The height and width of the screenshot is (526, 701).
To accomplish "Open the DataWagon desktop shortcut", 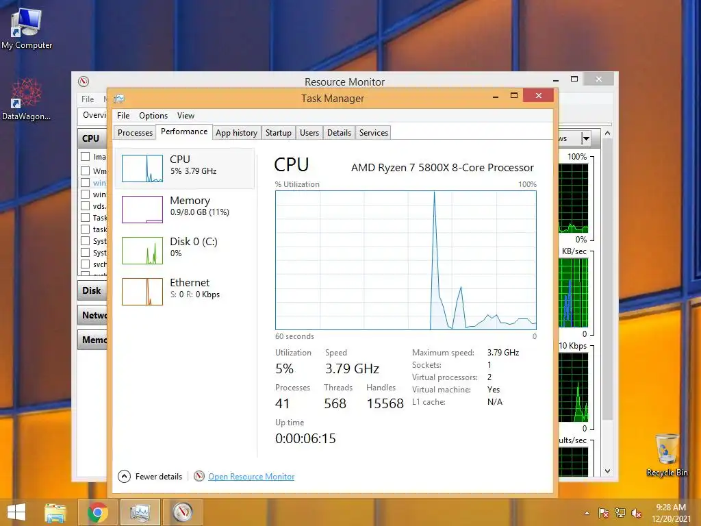I will 26,100.
